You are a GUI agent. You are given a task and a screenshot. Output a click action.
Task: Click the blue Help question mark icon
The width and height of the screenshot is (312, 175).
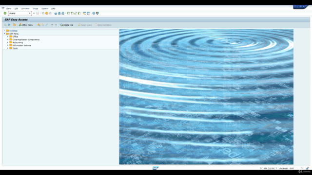(x=94, y=13)
